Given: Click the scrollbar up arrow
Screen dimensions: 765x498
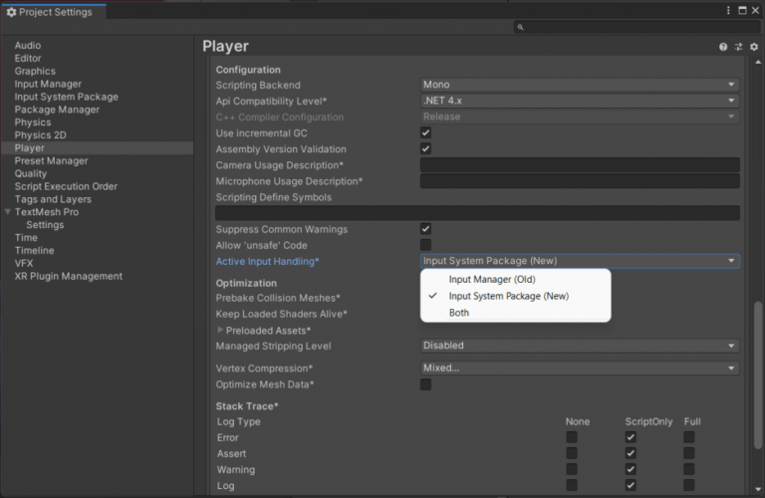Looking at the screenshot, I should tap(758, 62).
